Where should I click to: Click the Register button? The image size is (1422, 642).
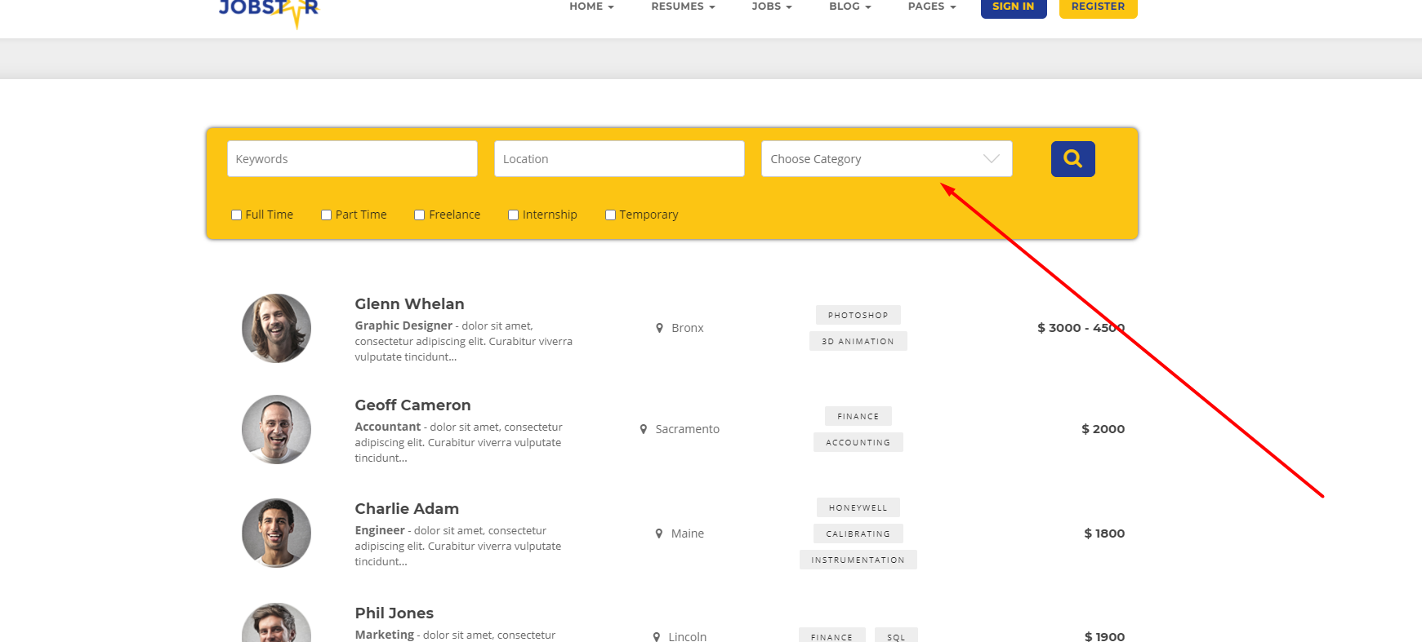click(1099, 7)
